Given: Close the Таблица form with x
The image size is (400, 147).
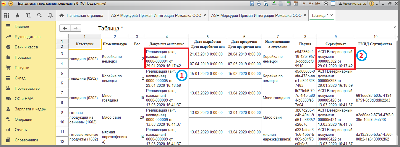Looking at the screenshot, I should click(x=395, y=27).
